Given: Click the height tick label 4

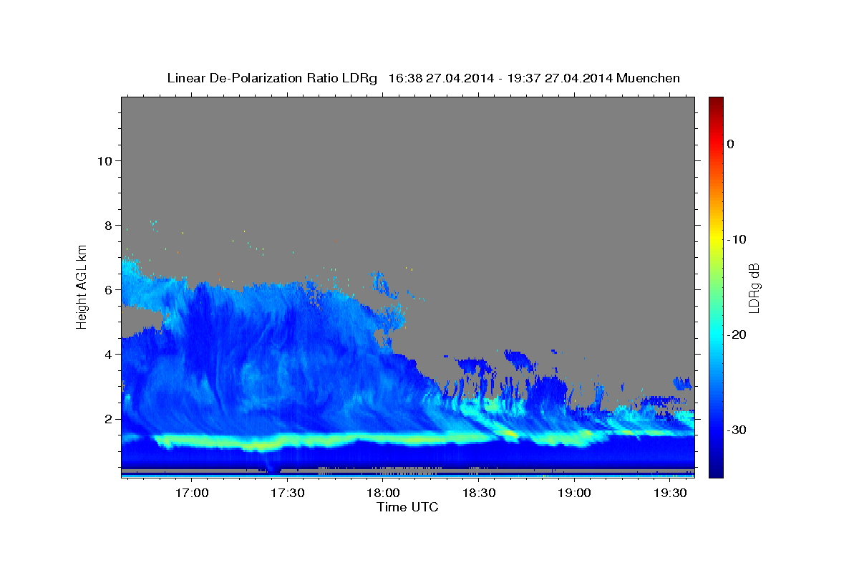Looking at the screenshot, I should pos(109,355).
